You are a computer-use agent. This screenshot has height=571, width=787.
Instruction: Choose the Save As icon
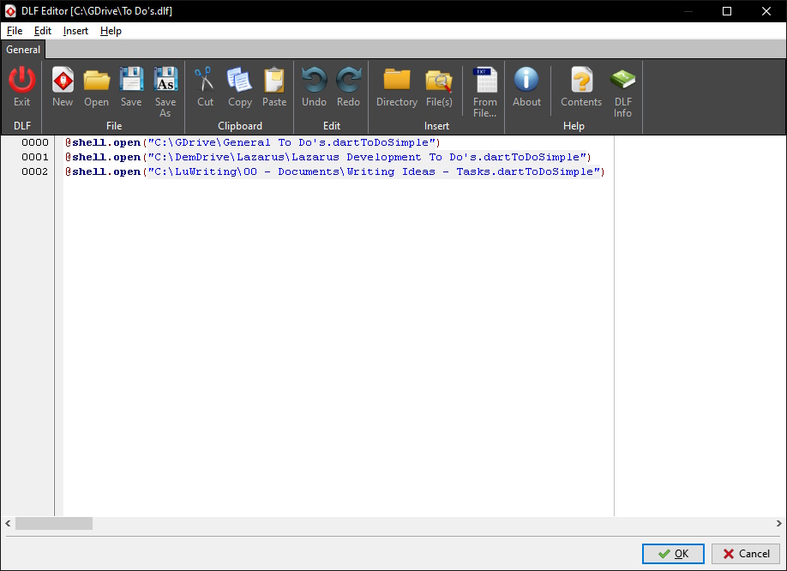pos(165,81)
